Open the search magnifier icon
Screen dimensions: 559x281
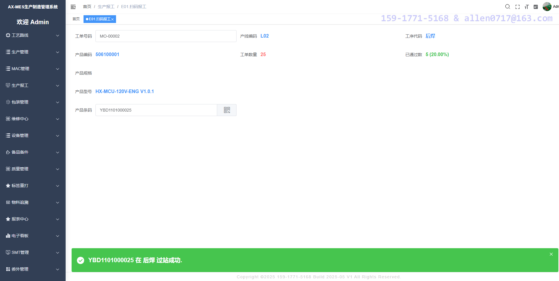pos(507,7)
